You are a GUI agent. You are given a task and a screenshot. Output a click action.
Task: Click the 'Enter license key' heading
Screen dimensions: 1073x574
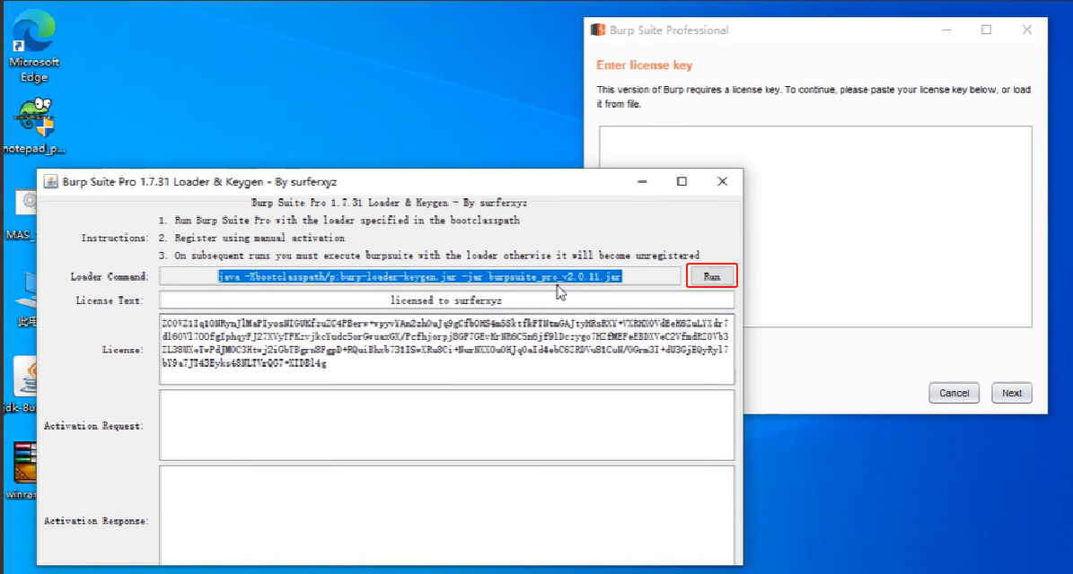click(644, 65)
